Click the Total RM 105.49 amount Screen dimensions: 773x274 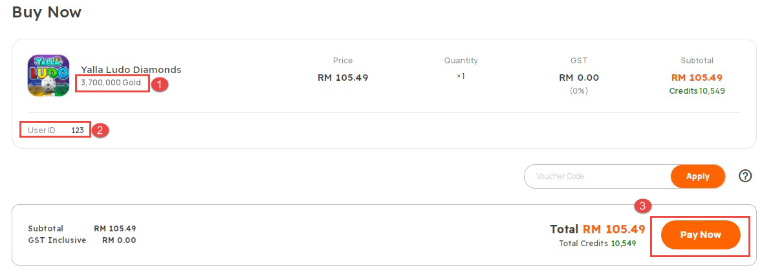coord(598,229)
